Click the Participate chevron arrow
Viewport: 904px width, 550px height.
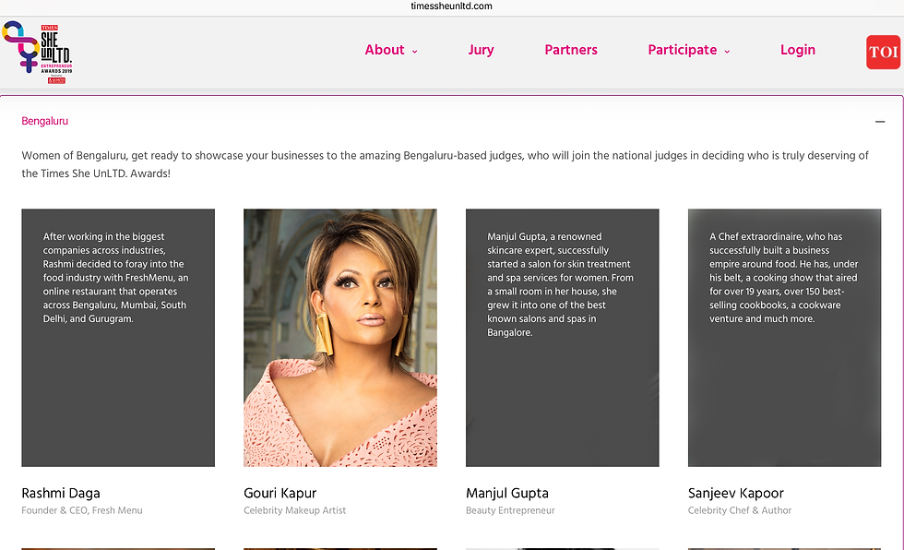tap(727, 52)
